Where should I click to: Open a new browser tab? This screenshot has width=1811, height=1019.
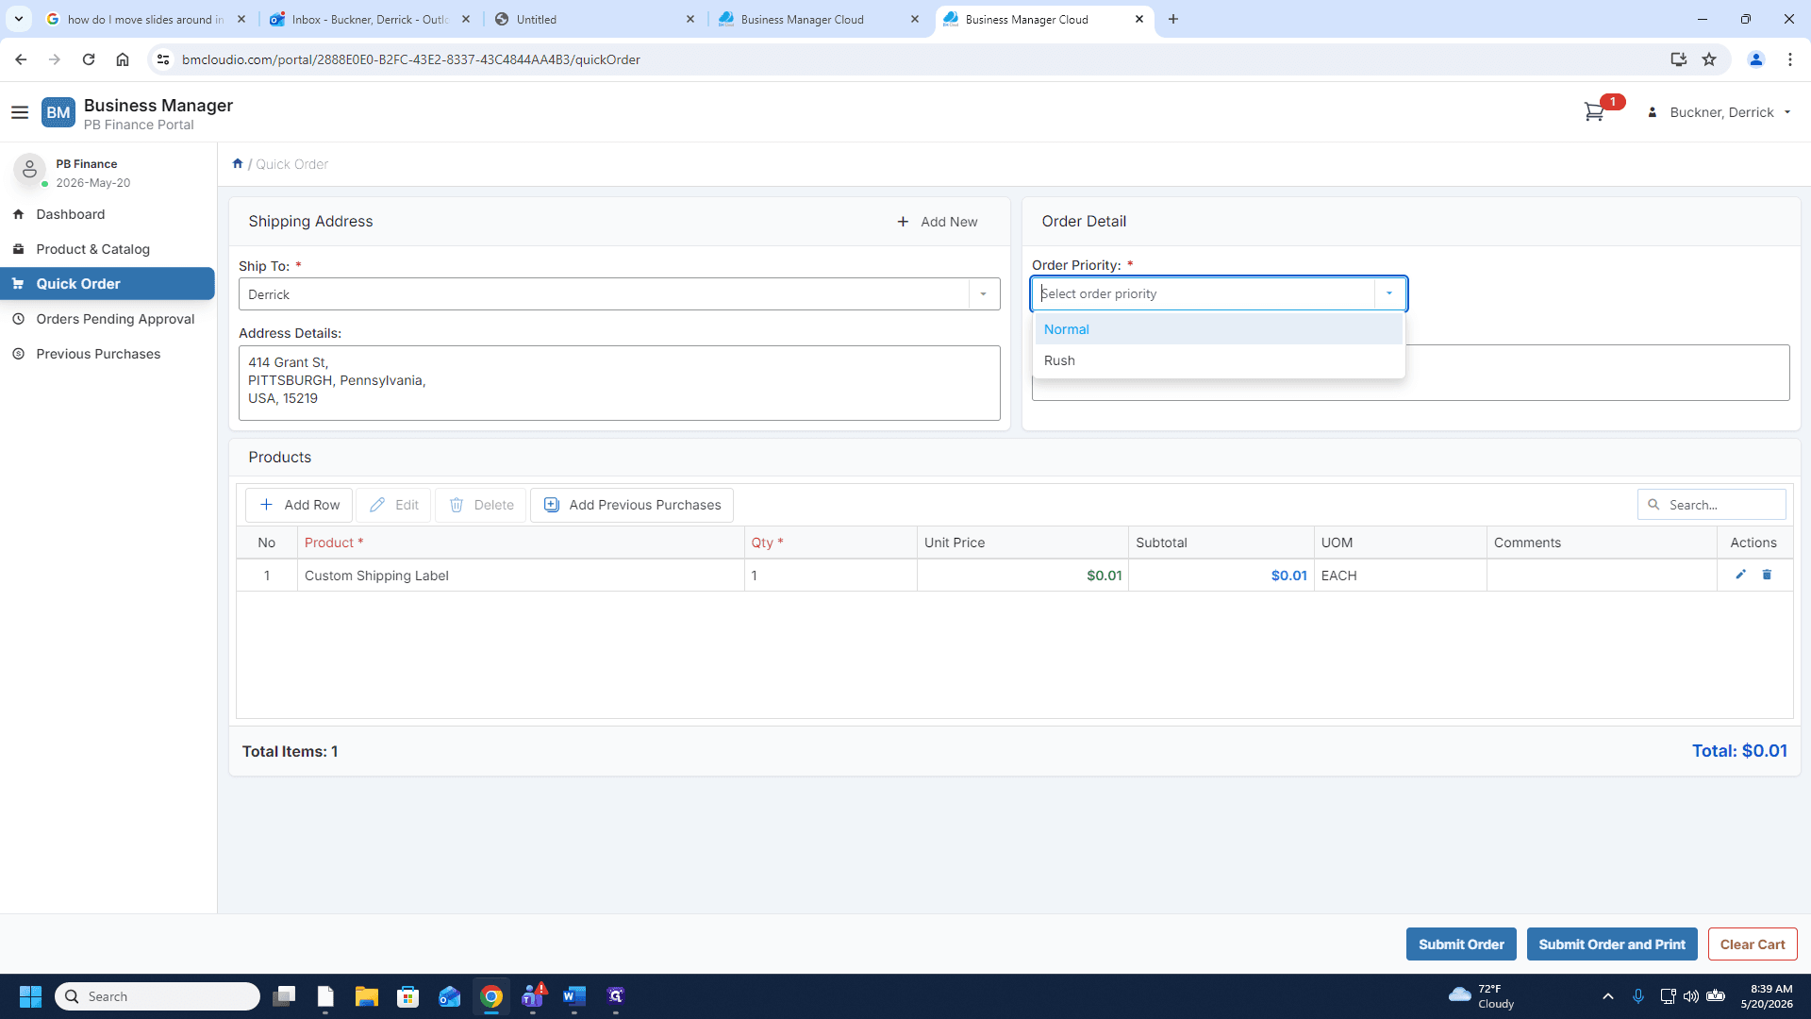click(x=1173, y=19)
